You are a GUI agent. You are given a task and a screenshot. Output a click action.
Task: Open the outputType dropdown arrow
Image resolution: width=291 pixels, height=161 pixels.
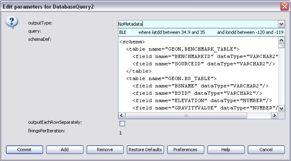click(x=281, y=24)
